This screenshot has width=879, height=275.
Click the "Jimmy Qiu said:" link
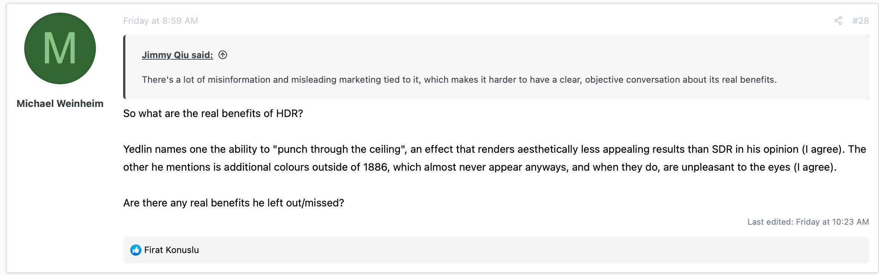click(x=177, y=55)
